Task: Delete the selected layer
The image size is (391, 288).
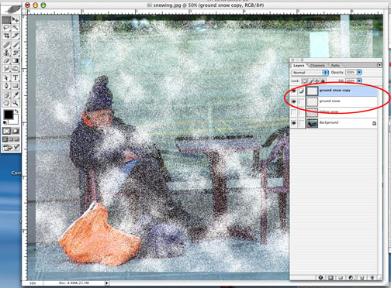Action: coord(372,278)
